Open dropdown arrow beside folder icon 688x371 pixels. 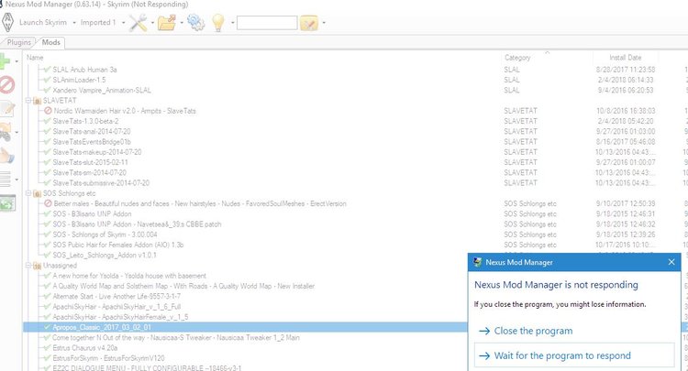tap(182, 23)
